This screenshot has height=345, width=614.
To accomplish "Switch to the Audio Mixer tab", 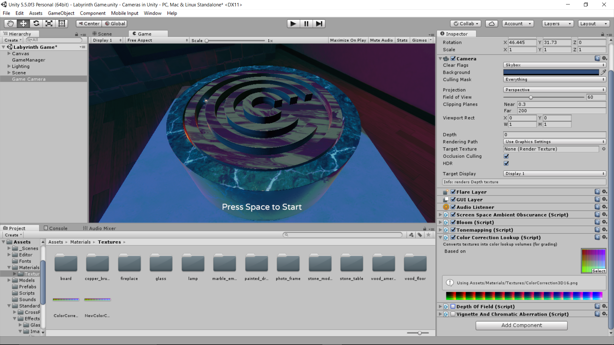I will (99, 228).
